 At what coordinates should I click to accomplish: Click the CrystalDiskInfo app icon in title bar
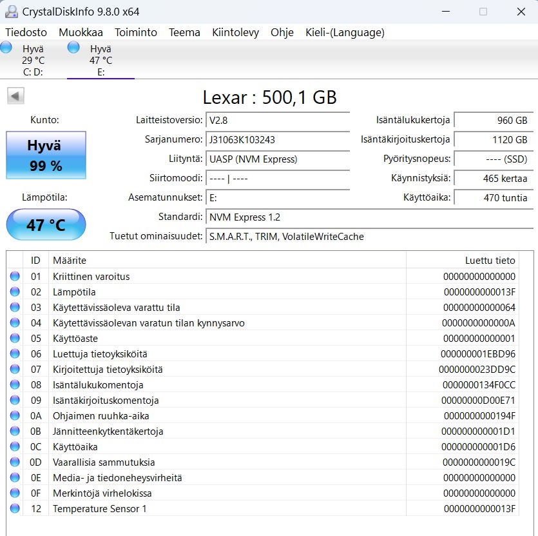tap(12, 12)
